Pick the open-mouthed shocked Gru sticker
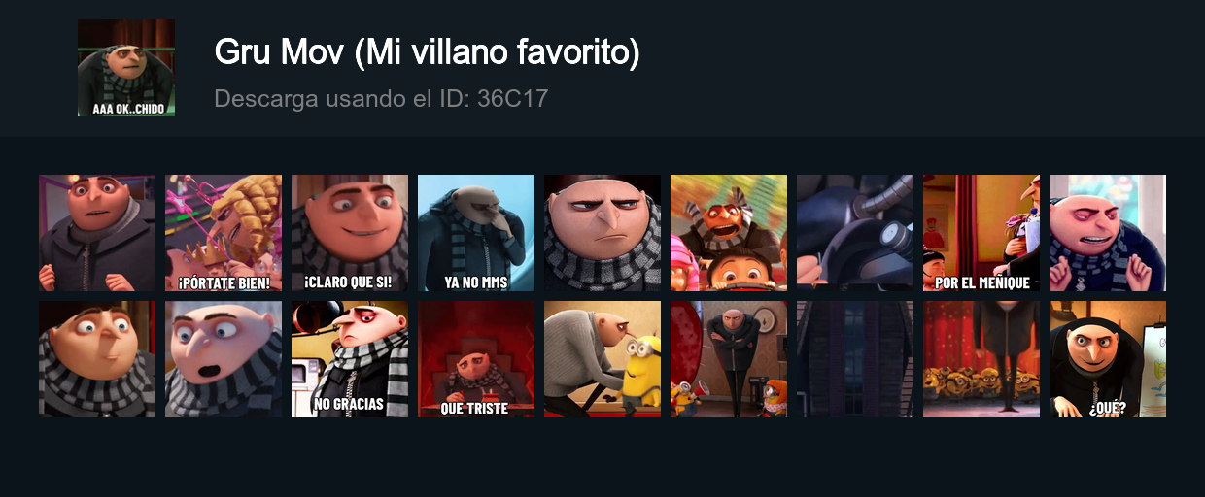Image resolution: width=1205 pixels, height=497 pixels. point(224,359)
